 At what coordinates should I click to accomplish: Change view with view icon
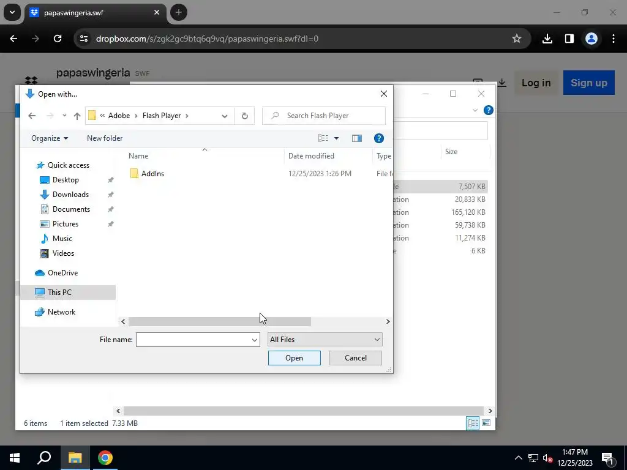(x=323, y=138)
